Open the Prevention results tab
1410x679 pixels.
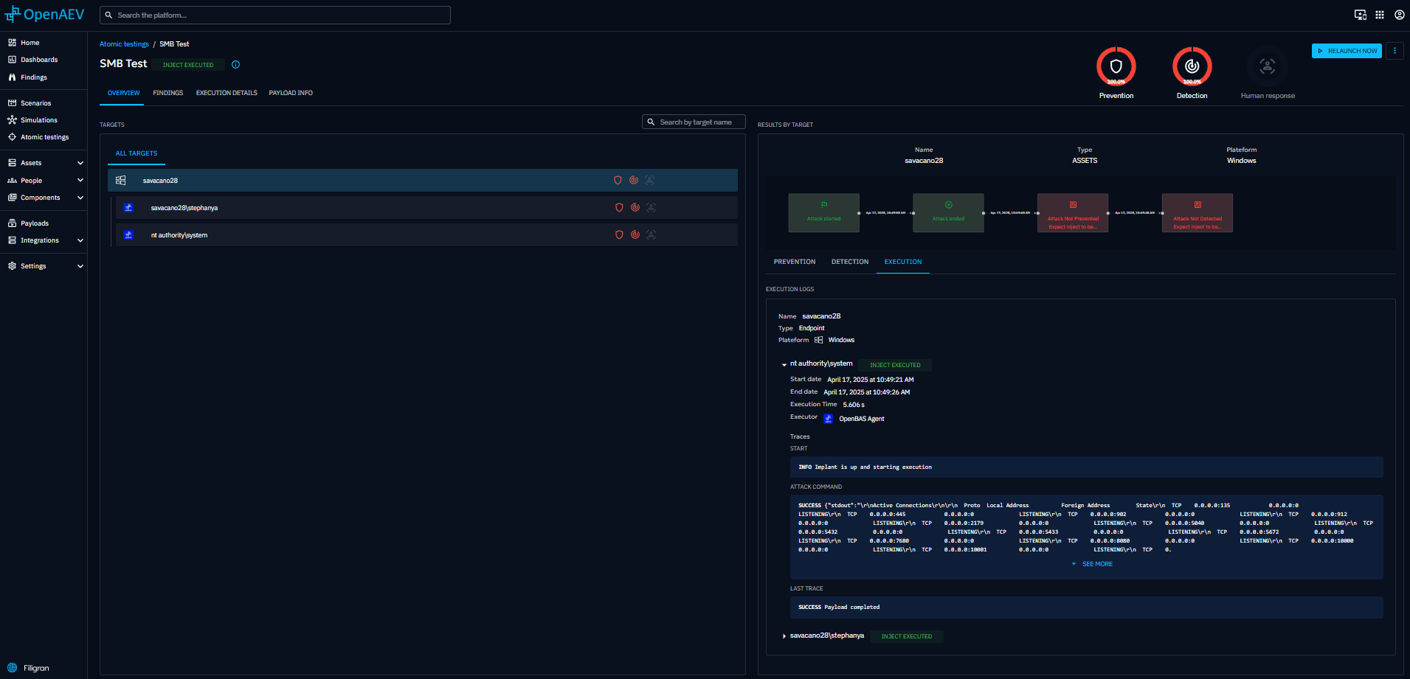pyautogui.click(x=794, y=262)
